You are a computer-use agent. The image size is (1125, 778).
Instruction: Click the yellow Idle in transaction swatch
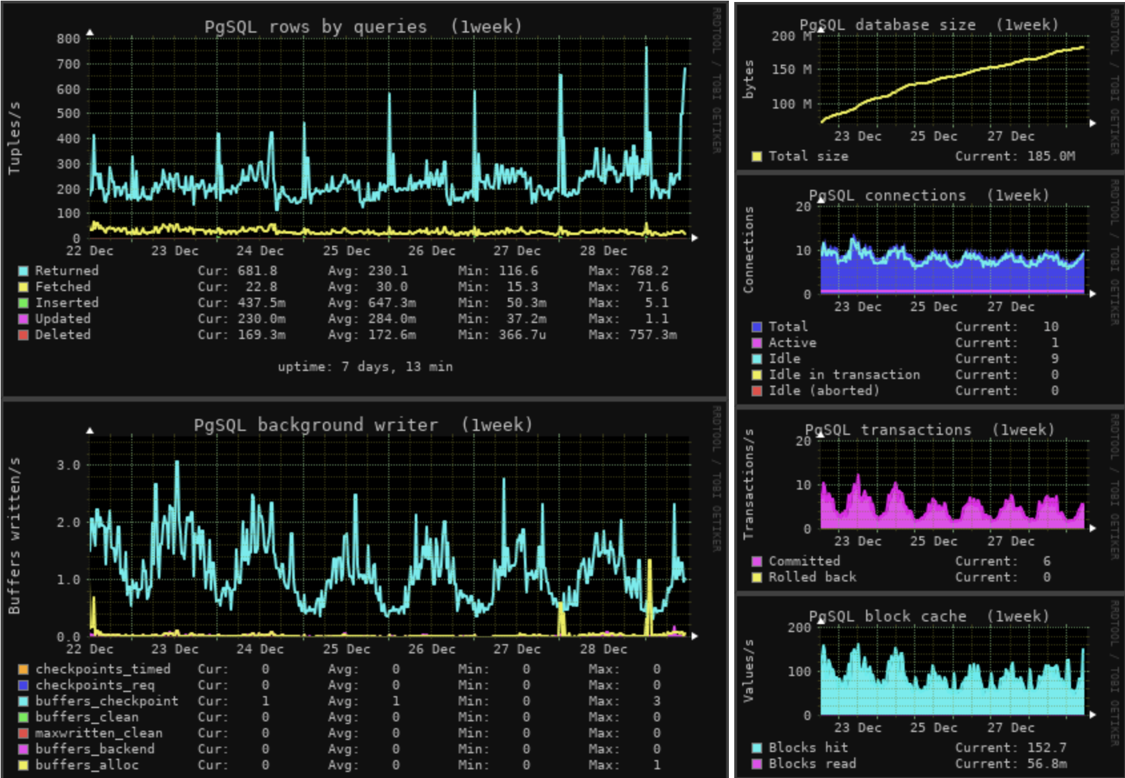tap(757, 375)
